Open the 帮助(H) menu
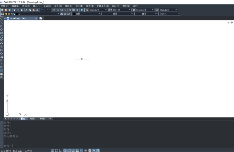Viewport: 234px width, 152px height. [x=126, y=6]
